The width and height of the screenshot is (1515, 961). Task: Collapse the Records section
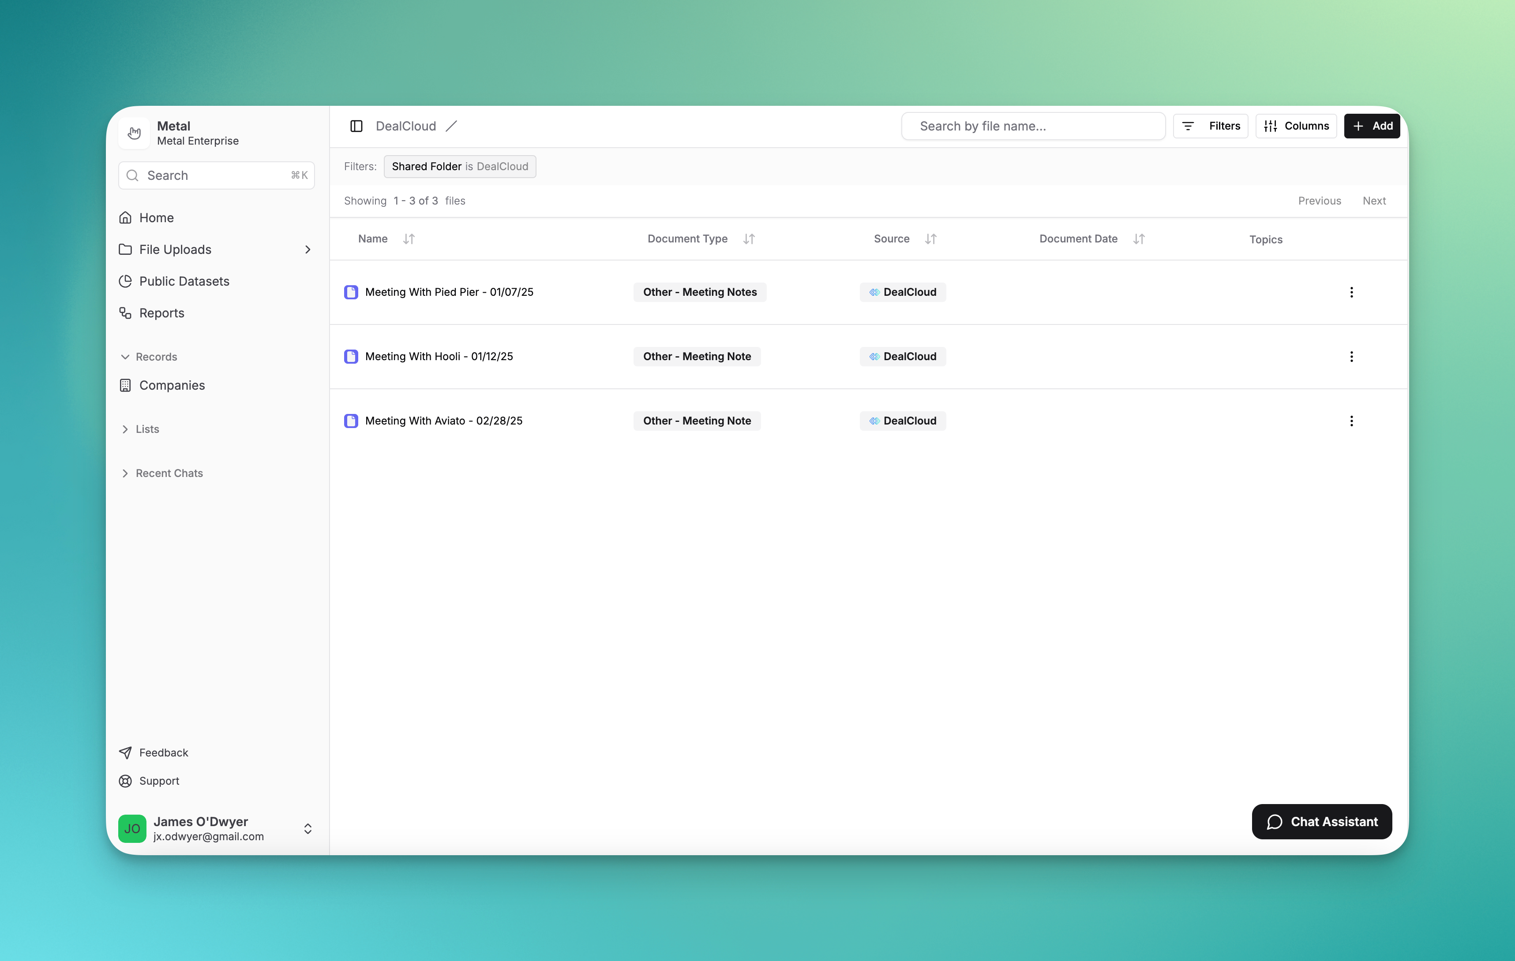125,356
